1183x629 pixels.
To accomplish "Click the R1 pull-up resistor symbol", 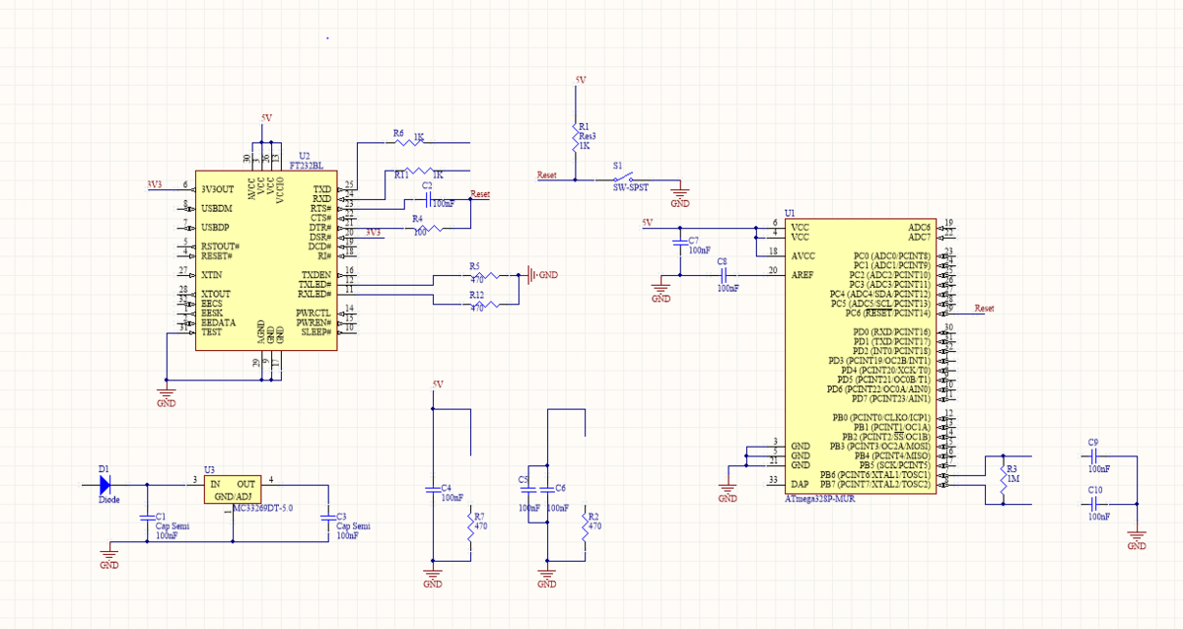I will point(574,137).
